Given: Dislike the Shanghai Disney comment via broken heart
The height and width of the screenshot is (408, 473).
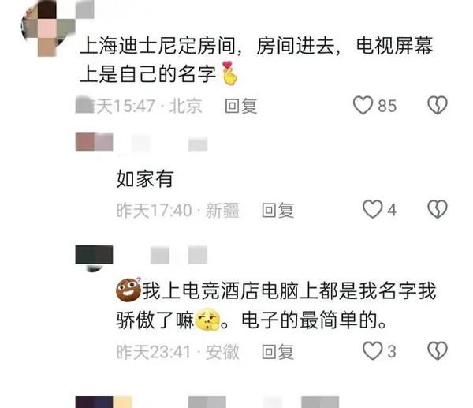Looking at the screenshot, I should (438, 105).
